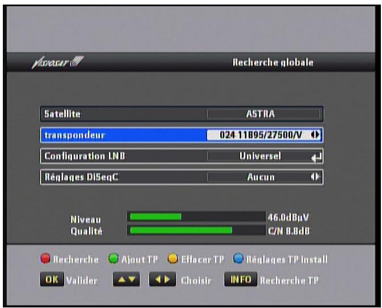This screenshot has width=382, height=308.
Task: Click the green Ajout TP circle
Action: (114, 259)
